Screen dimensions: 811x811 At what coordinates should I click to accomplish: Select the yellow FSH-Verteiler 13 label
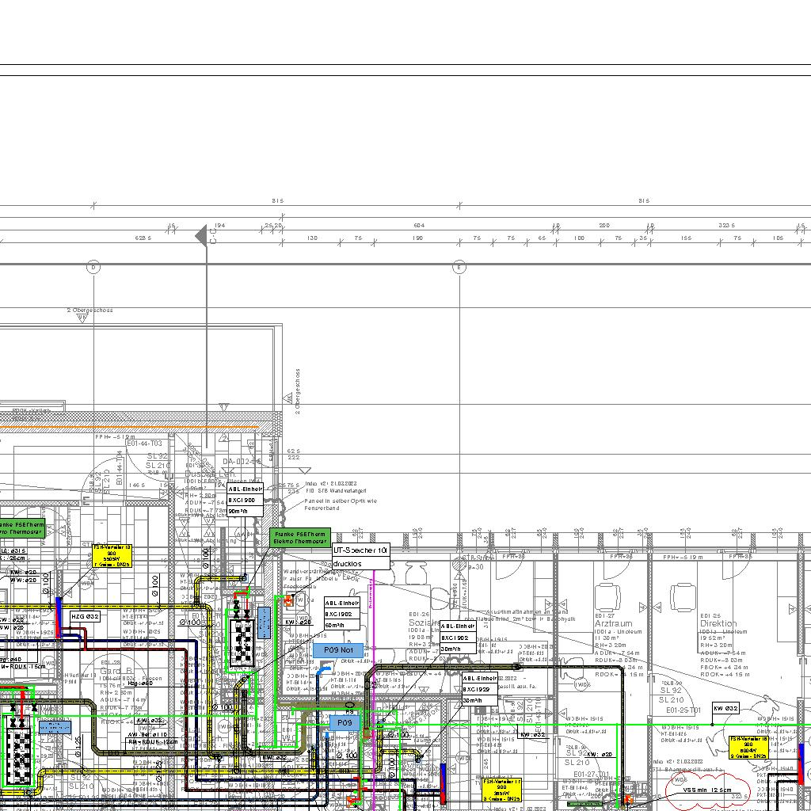click(x=112, y=556)
